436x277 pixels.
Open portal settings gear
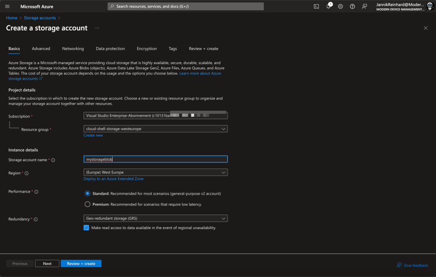340,6
